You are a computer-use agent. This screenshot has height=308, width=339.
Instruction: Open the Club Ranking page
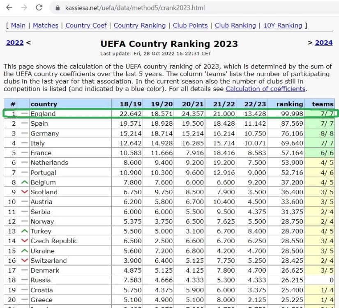pyautogui.click(x=235, y=25)
